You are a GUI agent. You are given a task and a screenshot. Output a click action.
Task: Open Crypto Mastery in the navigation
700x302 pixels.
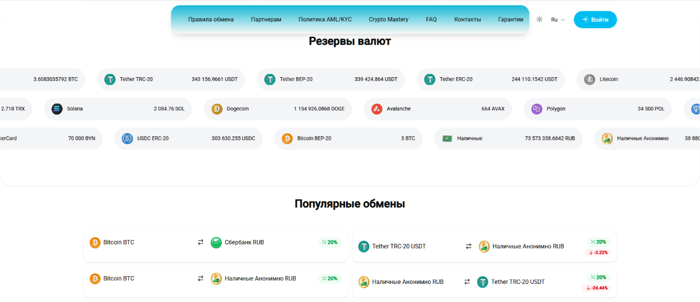(x=389, y=20)
